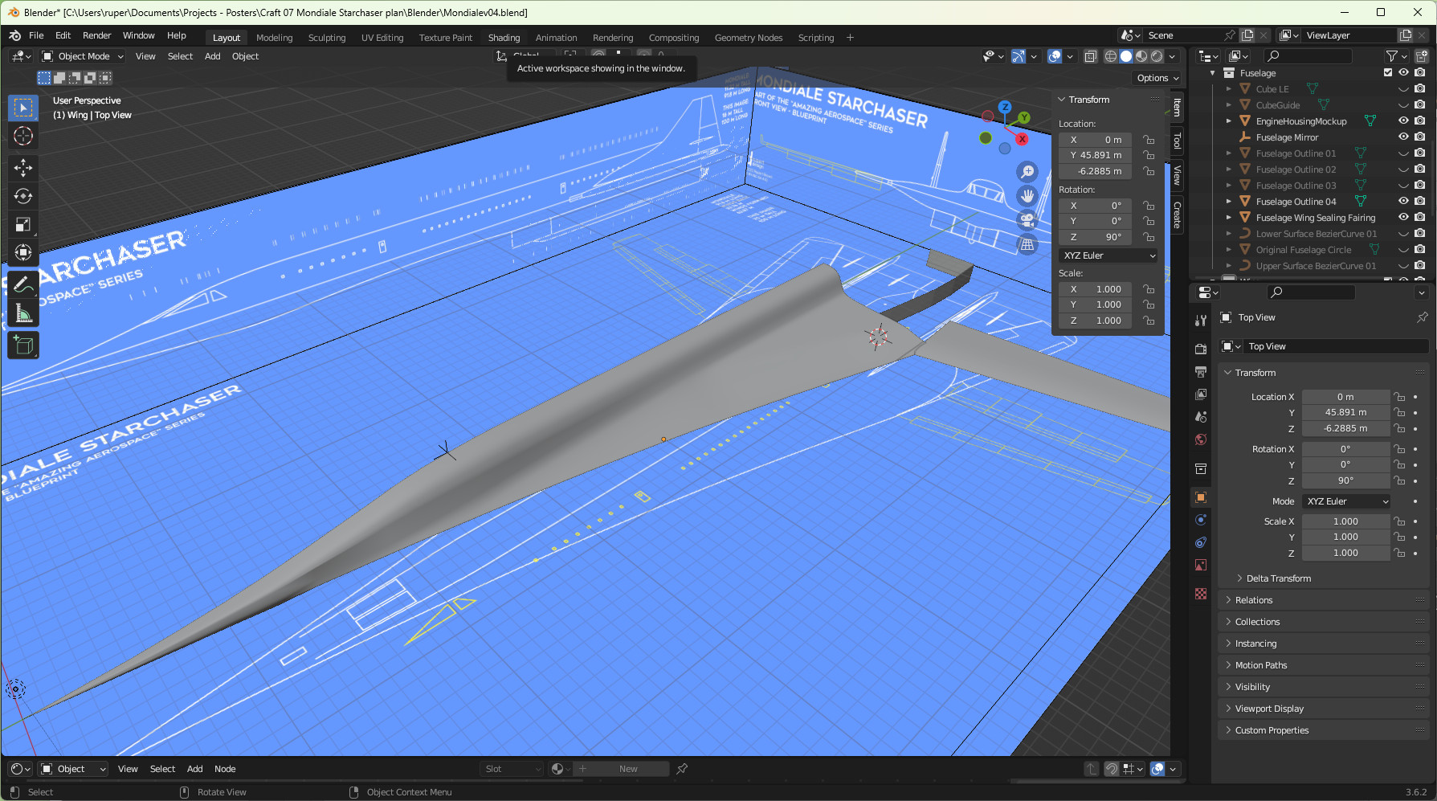
Task: Pick the Annotate pencil tool
Action: [23, 284]
